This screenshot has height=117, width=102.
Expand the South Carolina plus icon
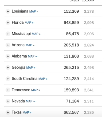(x=8, y=79)
